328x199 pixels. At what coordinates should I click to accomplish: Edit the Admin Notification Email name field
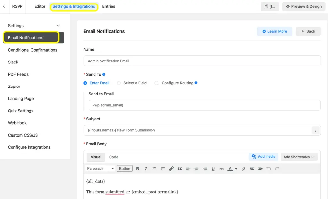[x=202, y=61]
